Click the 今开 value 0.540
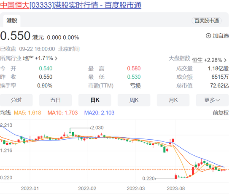Screen dimensions: 232x194 click(x=46, y=69)
